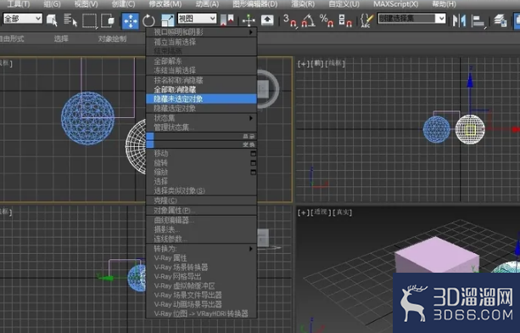Open 曲线编辑器 from context menu
Viewport: 520px width, 333px height.
(x=201, y=220)
